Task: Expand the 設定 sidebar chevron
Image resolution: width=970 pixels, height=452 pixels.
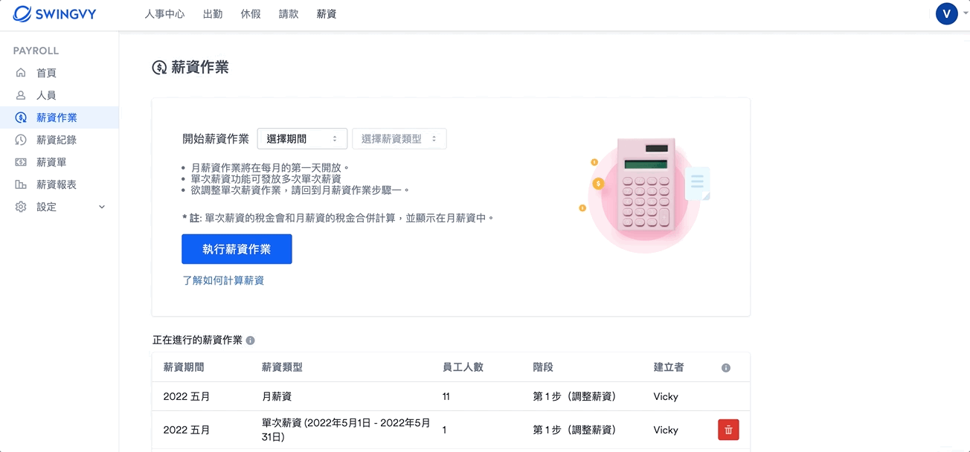Action: click(x=103, y=207)
